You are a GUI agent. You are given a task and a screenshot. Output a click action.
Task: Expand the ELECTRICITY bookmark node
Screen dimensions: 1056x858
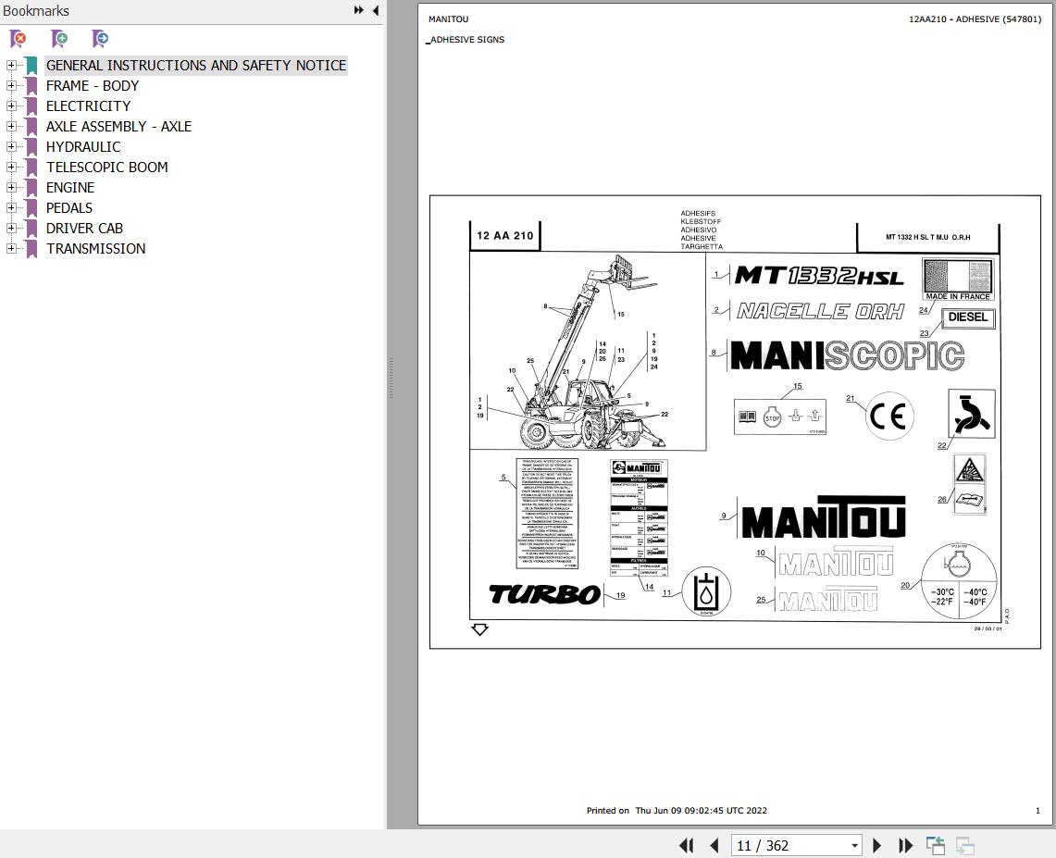tap(11, 106)
